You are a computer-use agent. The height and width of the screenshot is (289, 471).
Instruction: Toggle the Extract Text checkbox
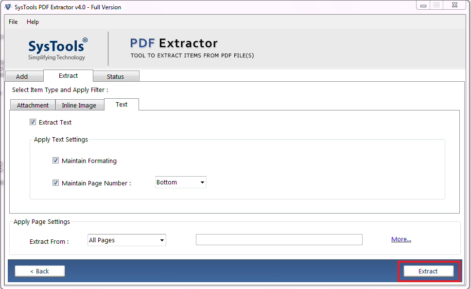coord(33,122)
